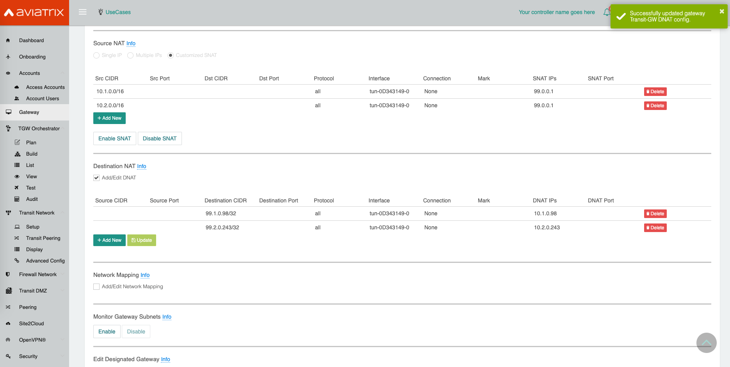Click the Firewall Network shield icon
730x367 pixels.
point(8,275)
